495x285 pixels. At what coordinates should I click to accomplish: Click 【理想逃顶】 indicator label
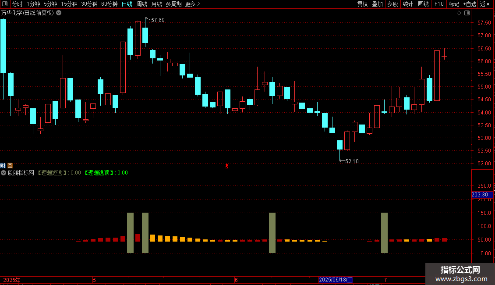click(99, 173)
